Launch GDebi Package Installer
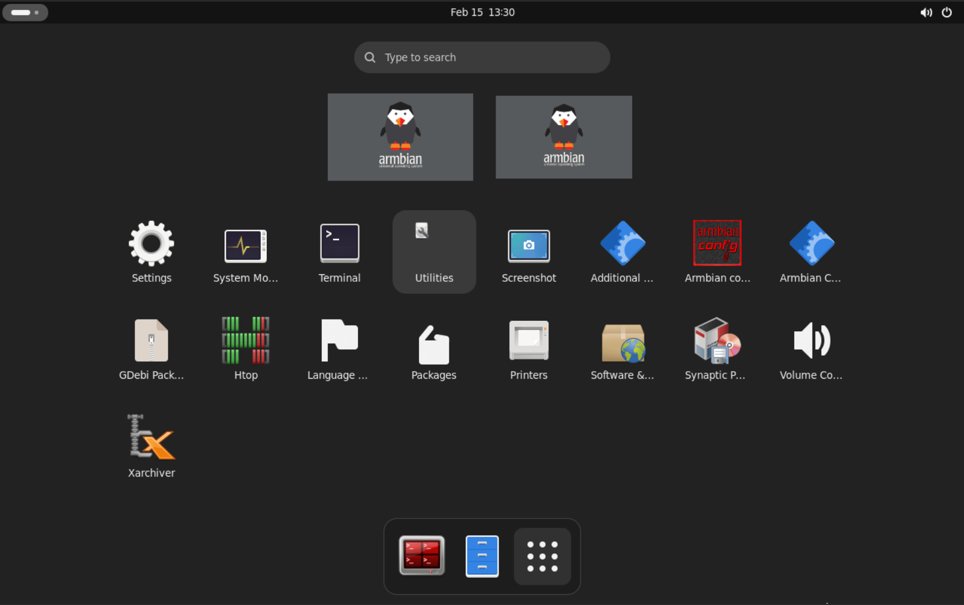Image resolution: width=964 pixels, height=605 pixels. pyautogui.click(x=151, y=349)
